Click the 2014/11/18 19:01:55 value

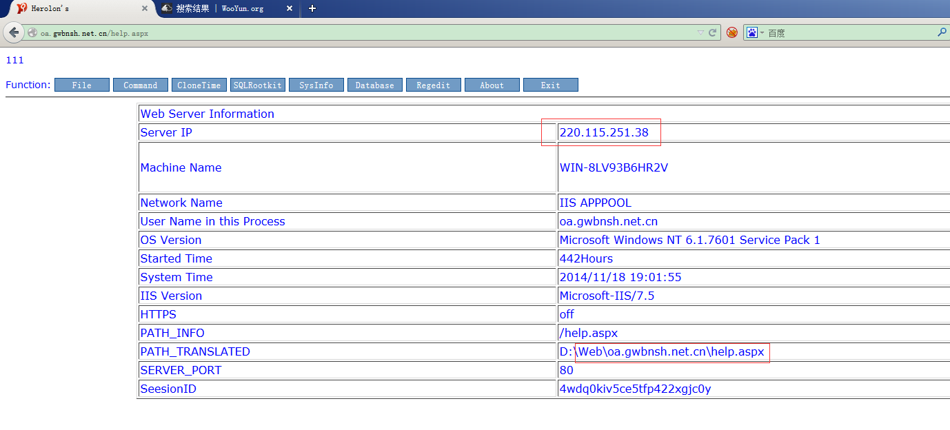point(620,277)
